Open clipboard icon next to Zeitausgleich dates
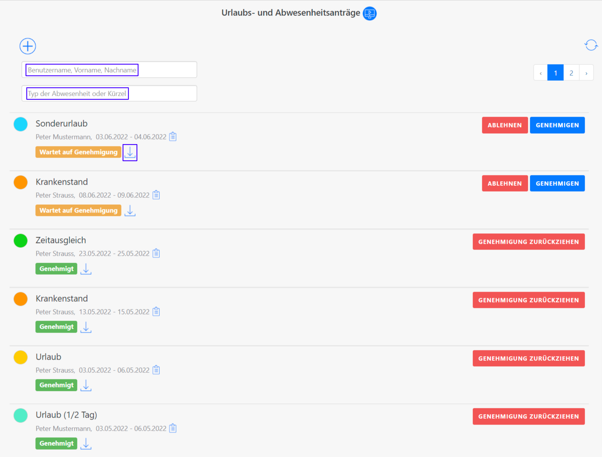 pos(156,253)
